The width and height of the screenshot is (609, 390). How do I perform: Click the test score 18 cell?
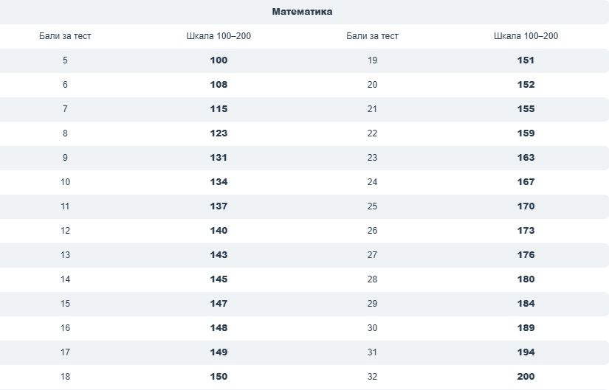[65, 377]
